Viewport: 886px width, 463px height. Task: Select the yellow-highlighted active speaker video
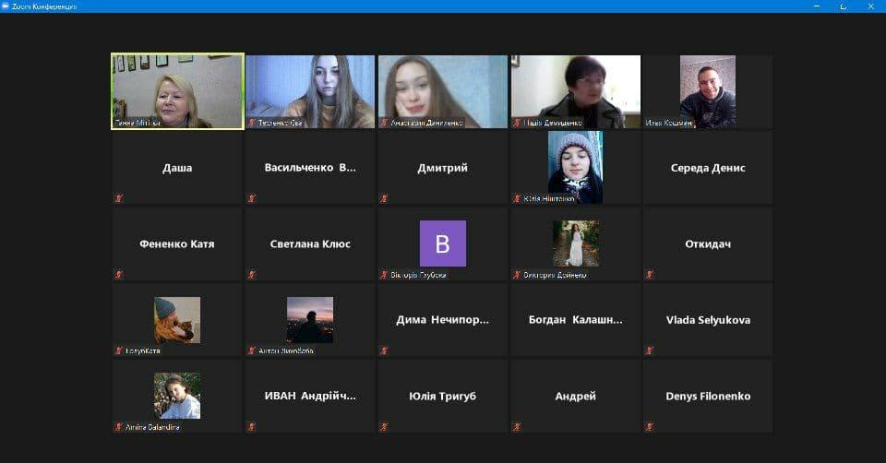pos(177,91)
